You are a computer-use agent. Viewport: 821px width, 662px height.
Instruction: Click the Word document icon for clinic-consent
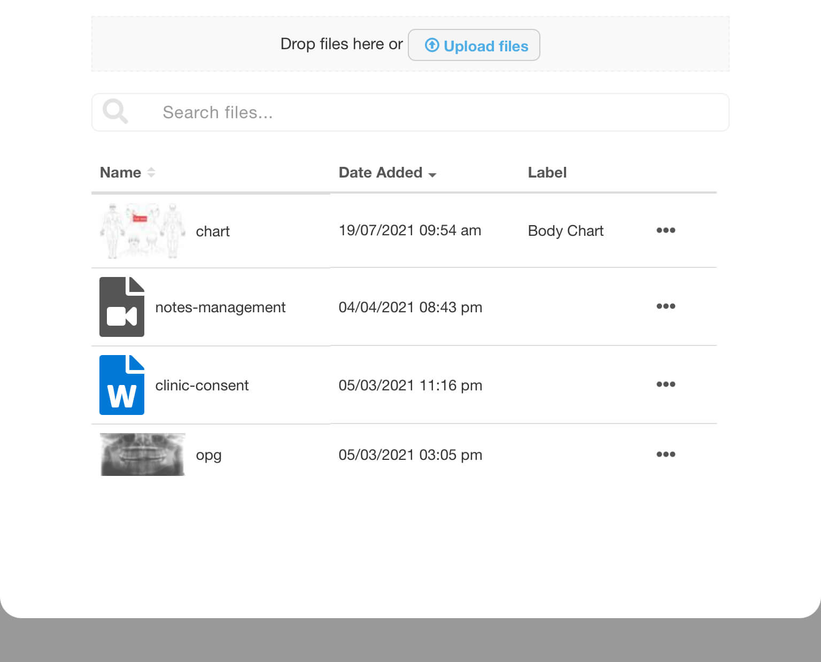coord(121,385)
